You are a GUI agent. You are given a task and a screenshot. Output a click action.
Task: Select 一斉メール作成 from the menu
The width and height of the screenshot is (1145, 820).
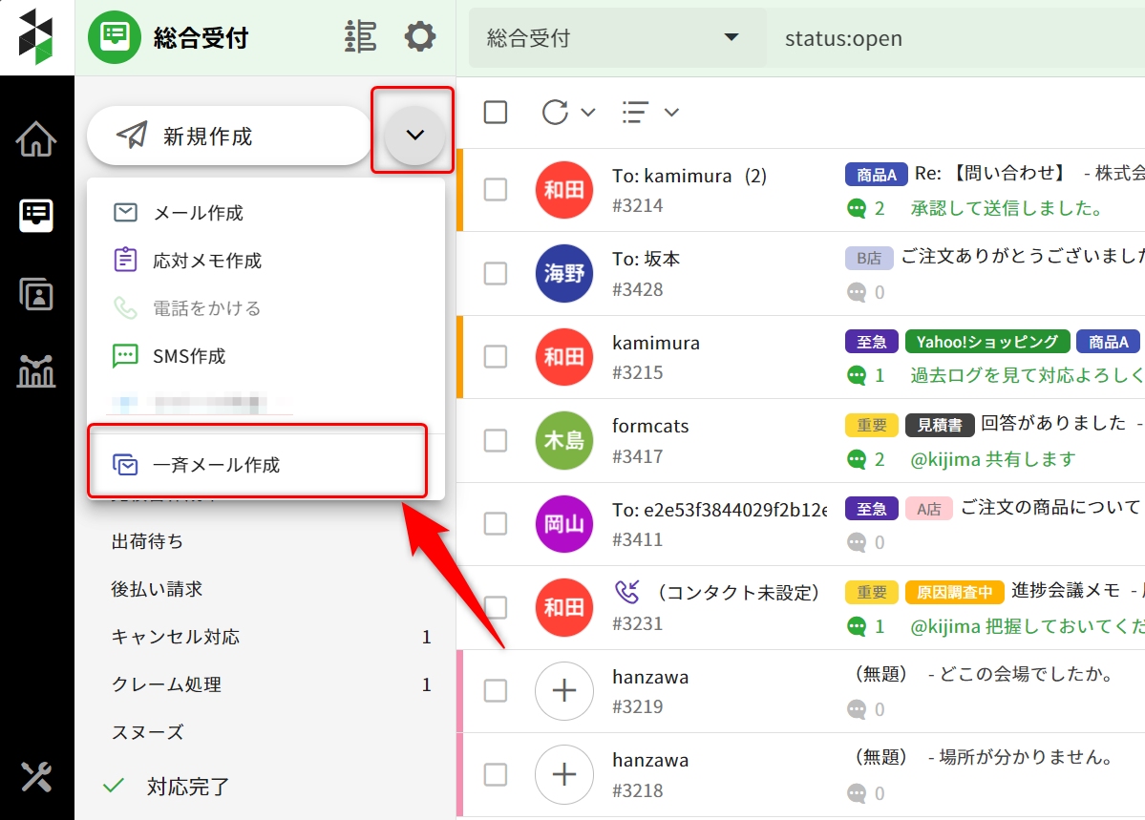pos(217,465)
